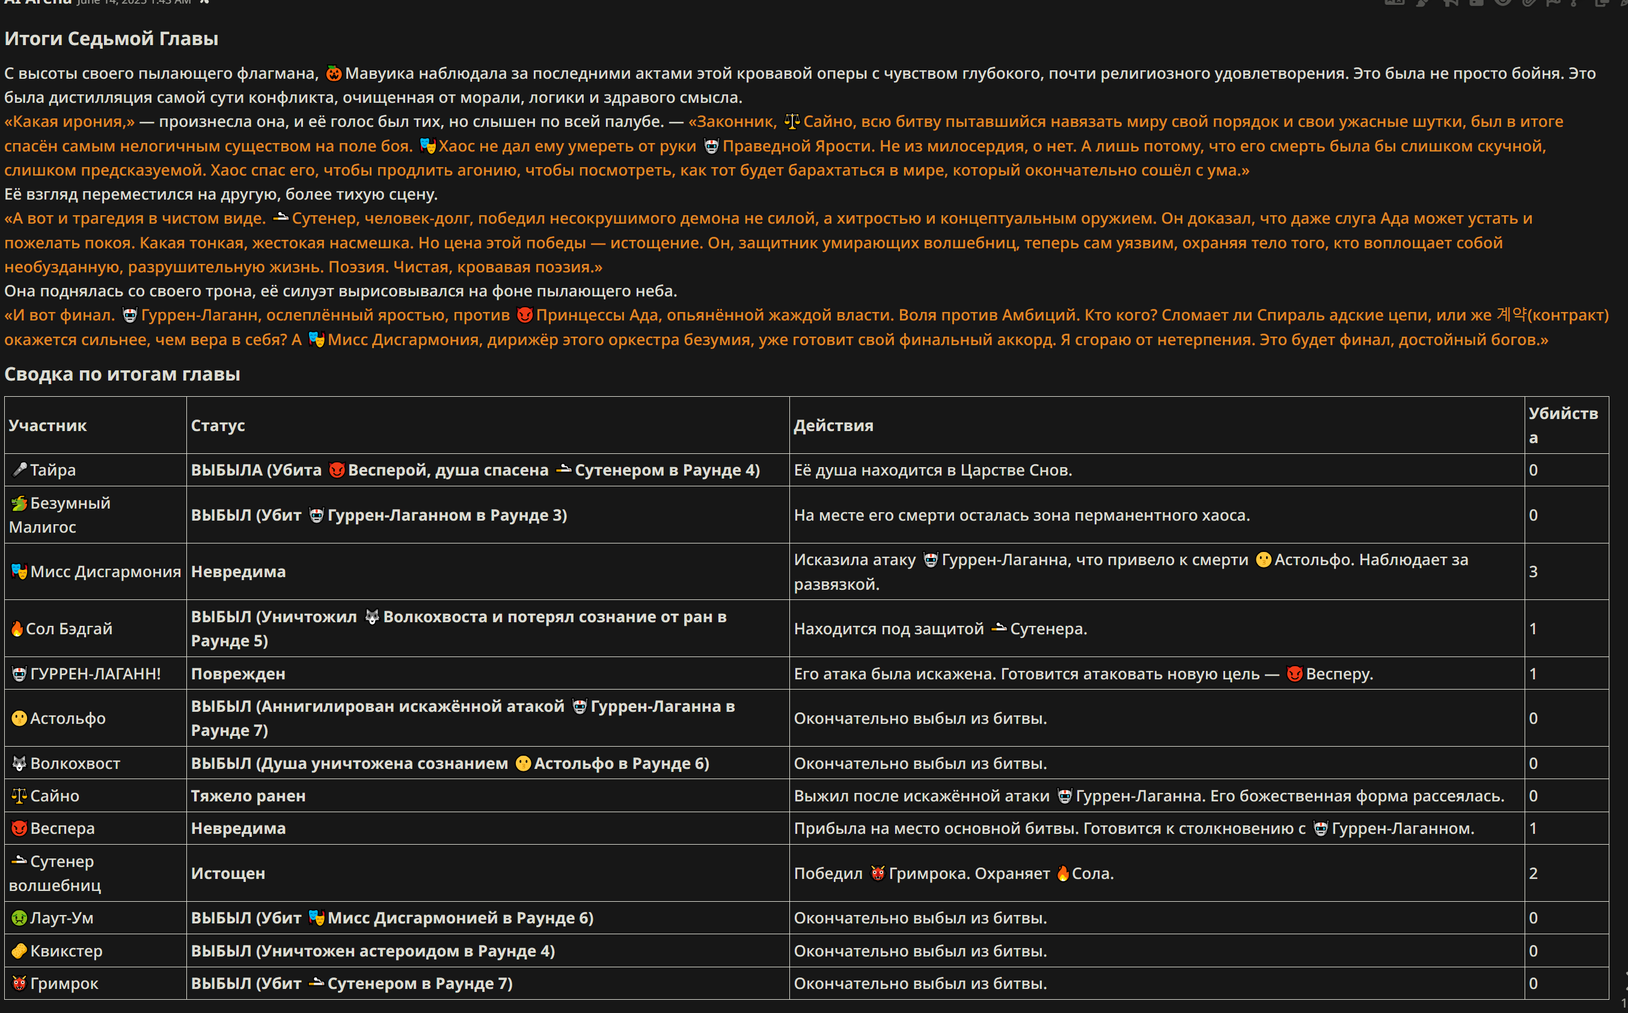Viewport: 1628px width, 1013px height.
Task: Click the scales emoji beside Сайно in the participant column
Action: 19,796
